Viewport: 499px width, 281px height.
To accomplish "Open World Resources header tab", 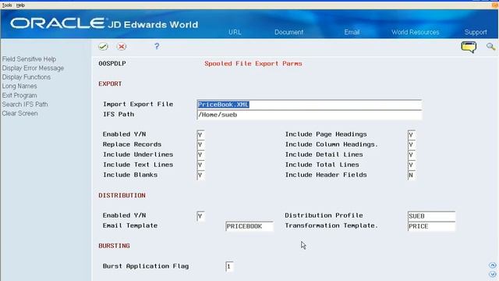I will click(x=416, y=32).
